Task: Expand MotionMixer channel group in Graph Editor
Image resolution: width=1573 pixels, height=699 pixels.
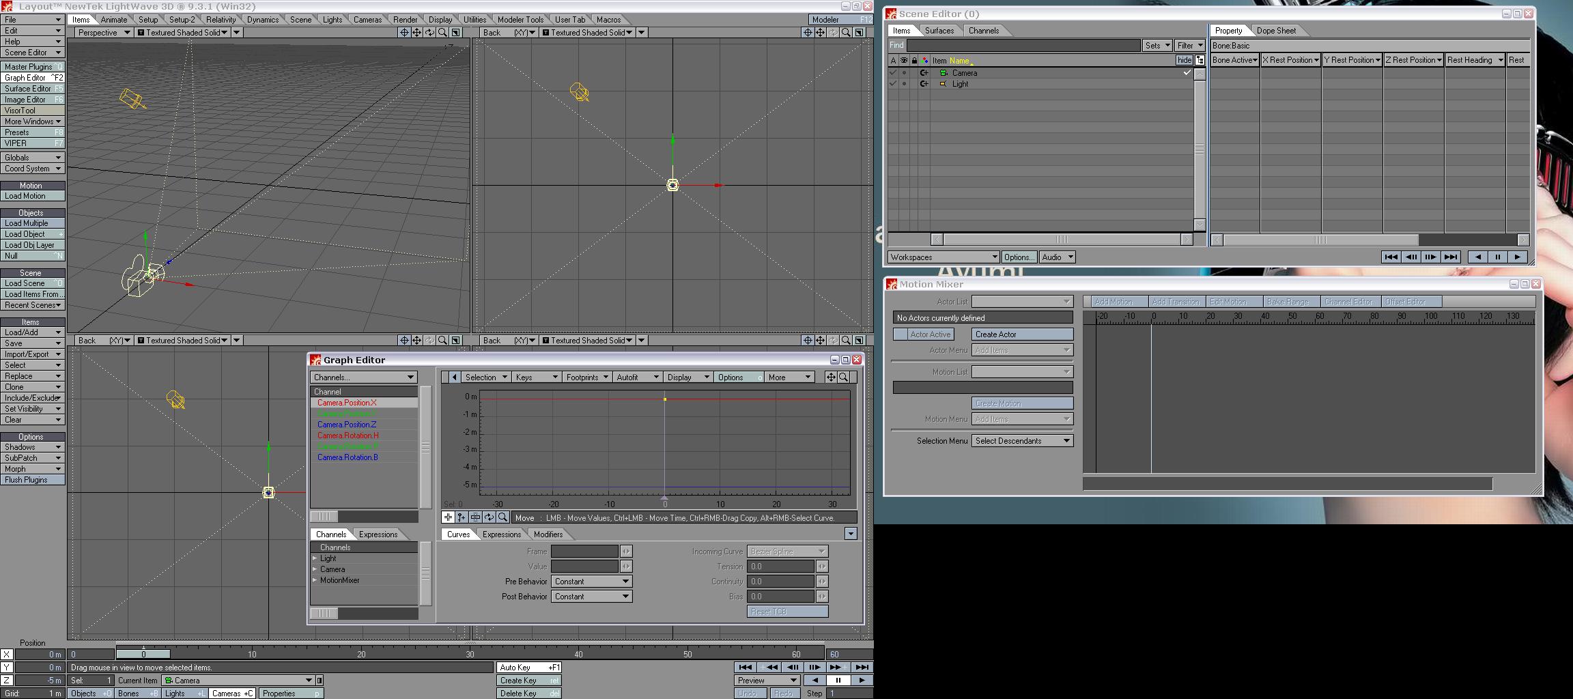Action: (x=315, y=580)
